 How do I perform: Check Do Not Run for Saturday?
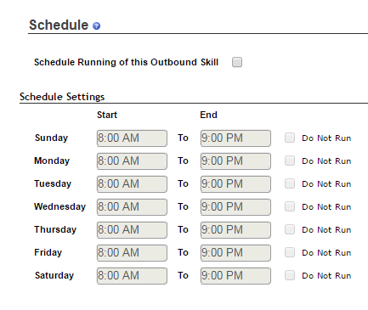point(290,275)
